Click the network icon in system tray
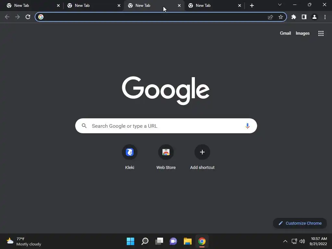332x249 pixels. pos(294,241)
